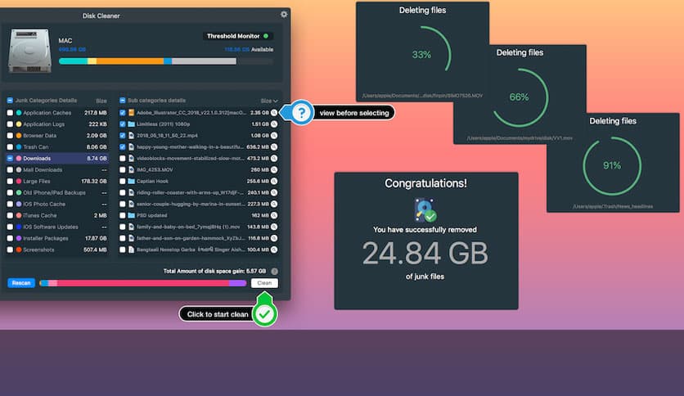
Task: Click the PSD updated folder icon
Action: click(131, 215)
